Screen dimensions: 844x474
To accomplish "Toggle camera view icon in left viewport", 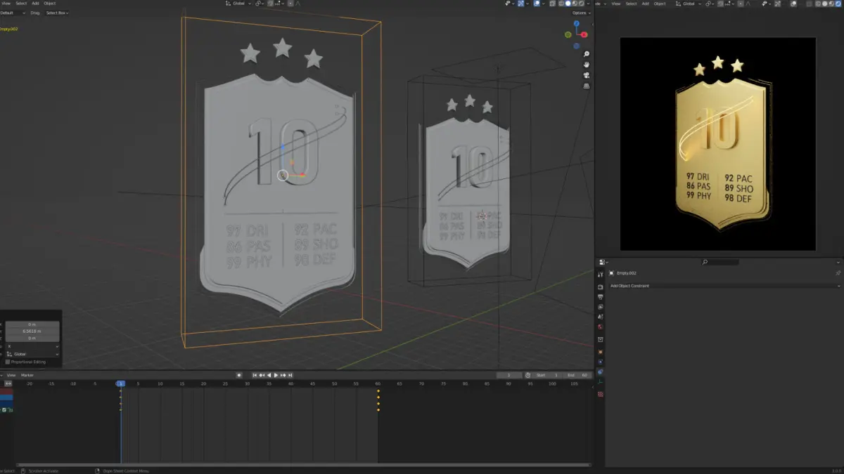I will click(586, 75).
